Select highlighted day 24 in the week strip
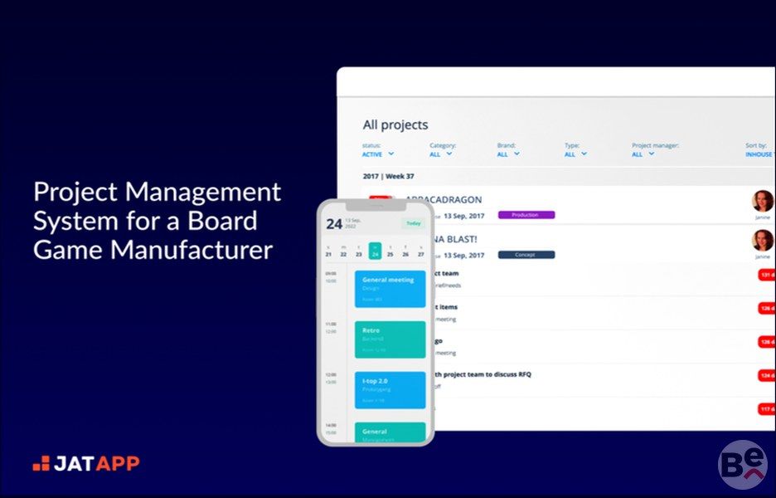The width and height of the screenshot is (776, 498). click(x=375, y=251)
